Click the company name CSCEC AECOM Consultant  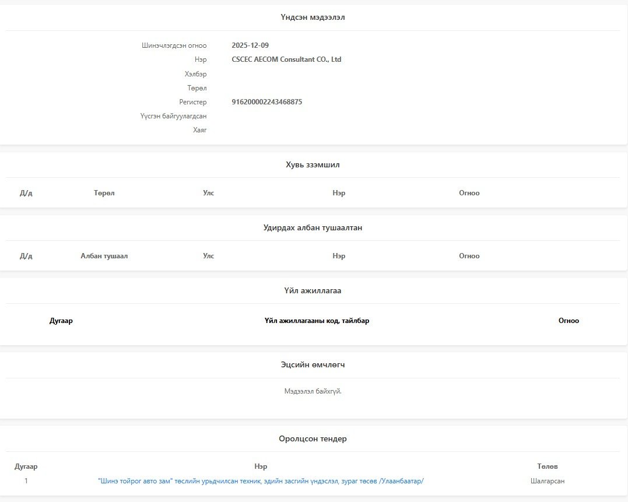point(286,59)
